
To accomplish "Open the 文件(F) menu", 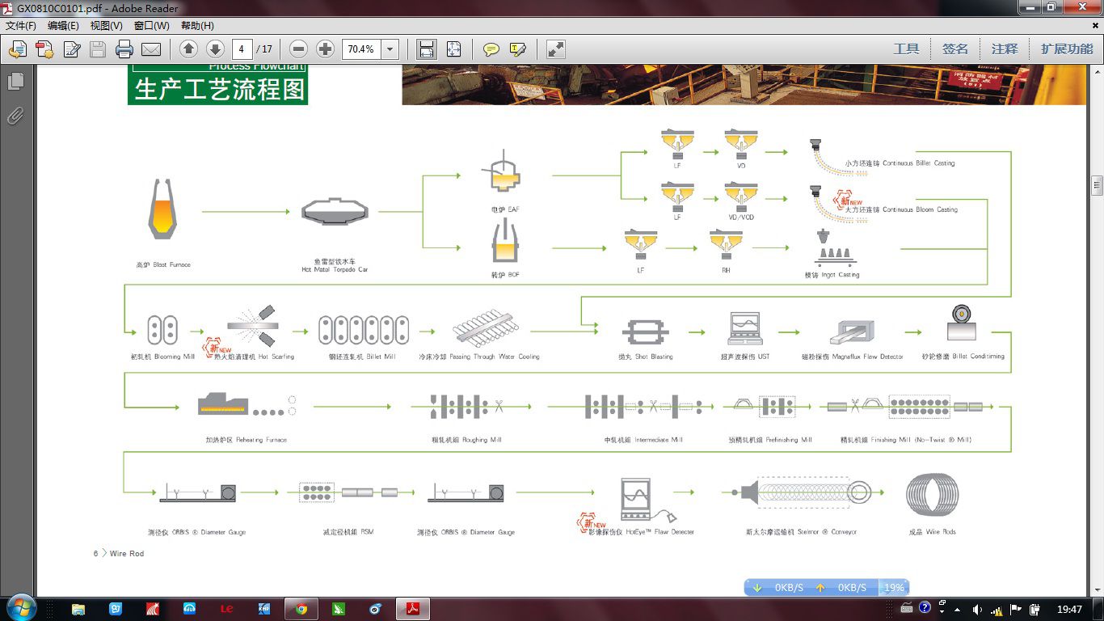I will tap(21, 26).
